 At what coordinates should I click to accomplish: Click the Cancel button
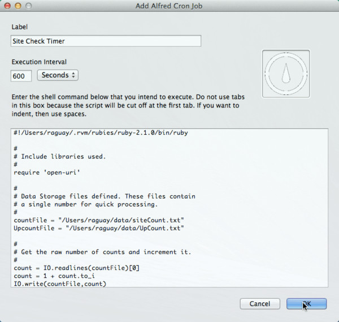[x=260, y=303]
